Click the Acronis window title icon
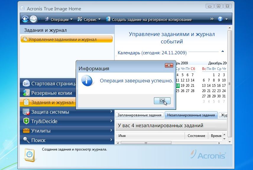Image resolution: width=253 pixels, height=170 pixels. pyautogui.click(x=22, y=8)
